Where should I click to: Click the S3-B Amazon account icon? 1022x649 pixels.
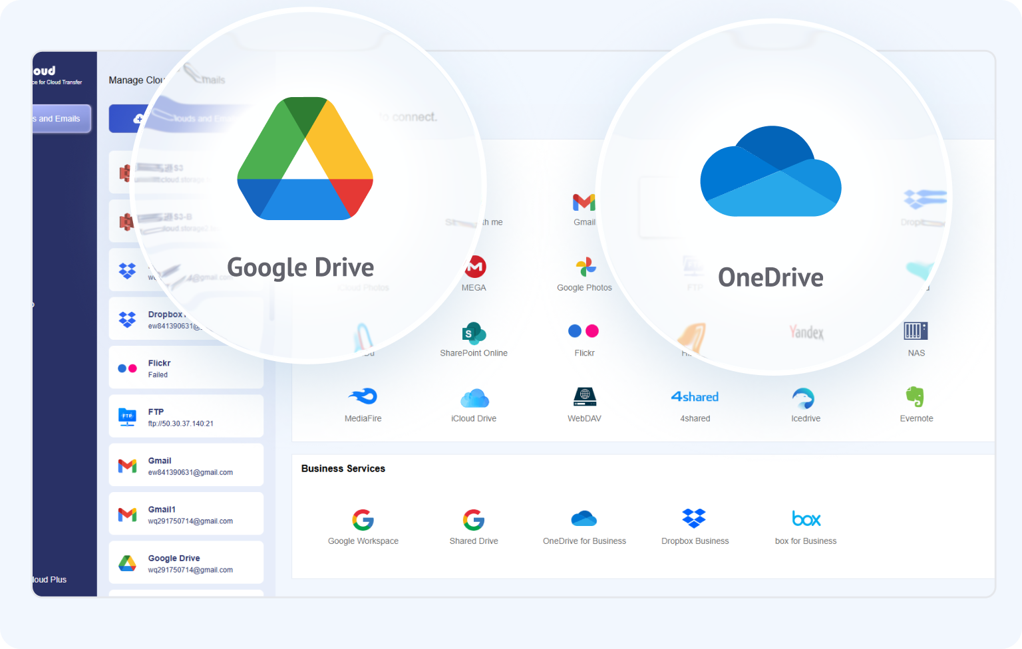pyautogui.click(x=126, y=221)
